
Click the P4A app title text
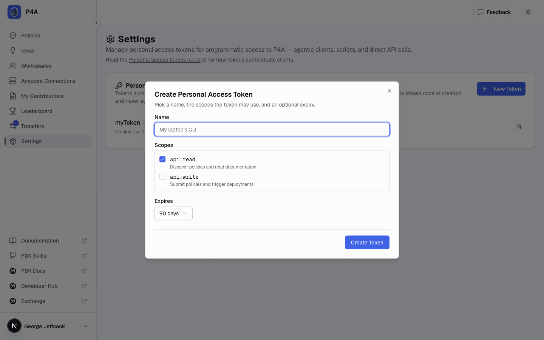(32, 12)
